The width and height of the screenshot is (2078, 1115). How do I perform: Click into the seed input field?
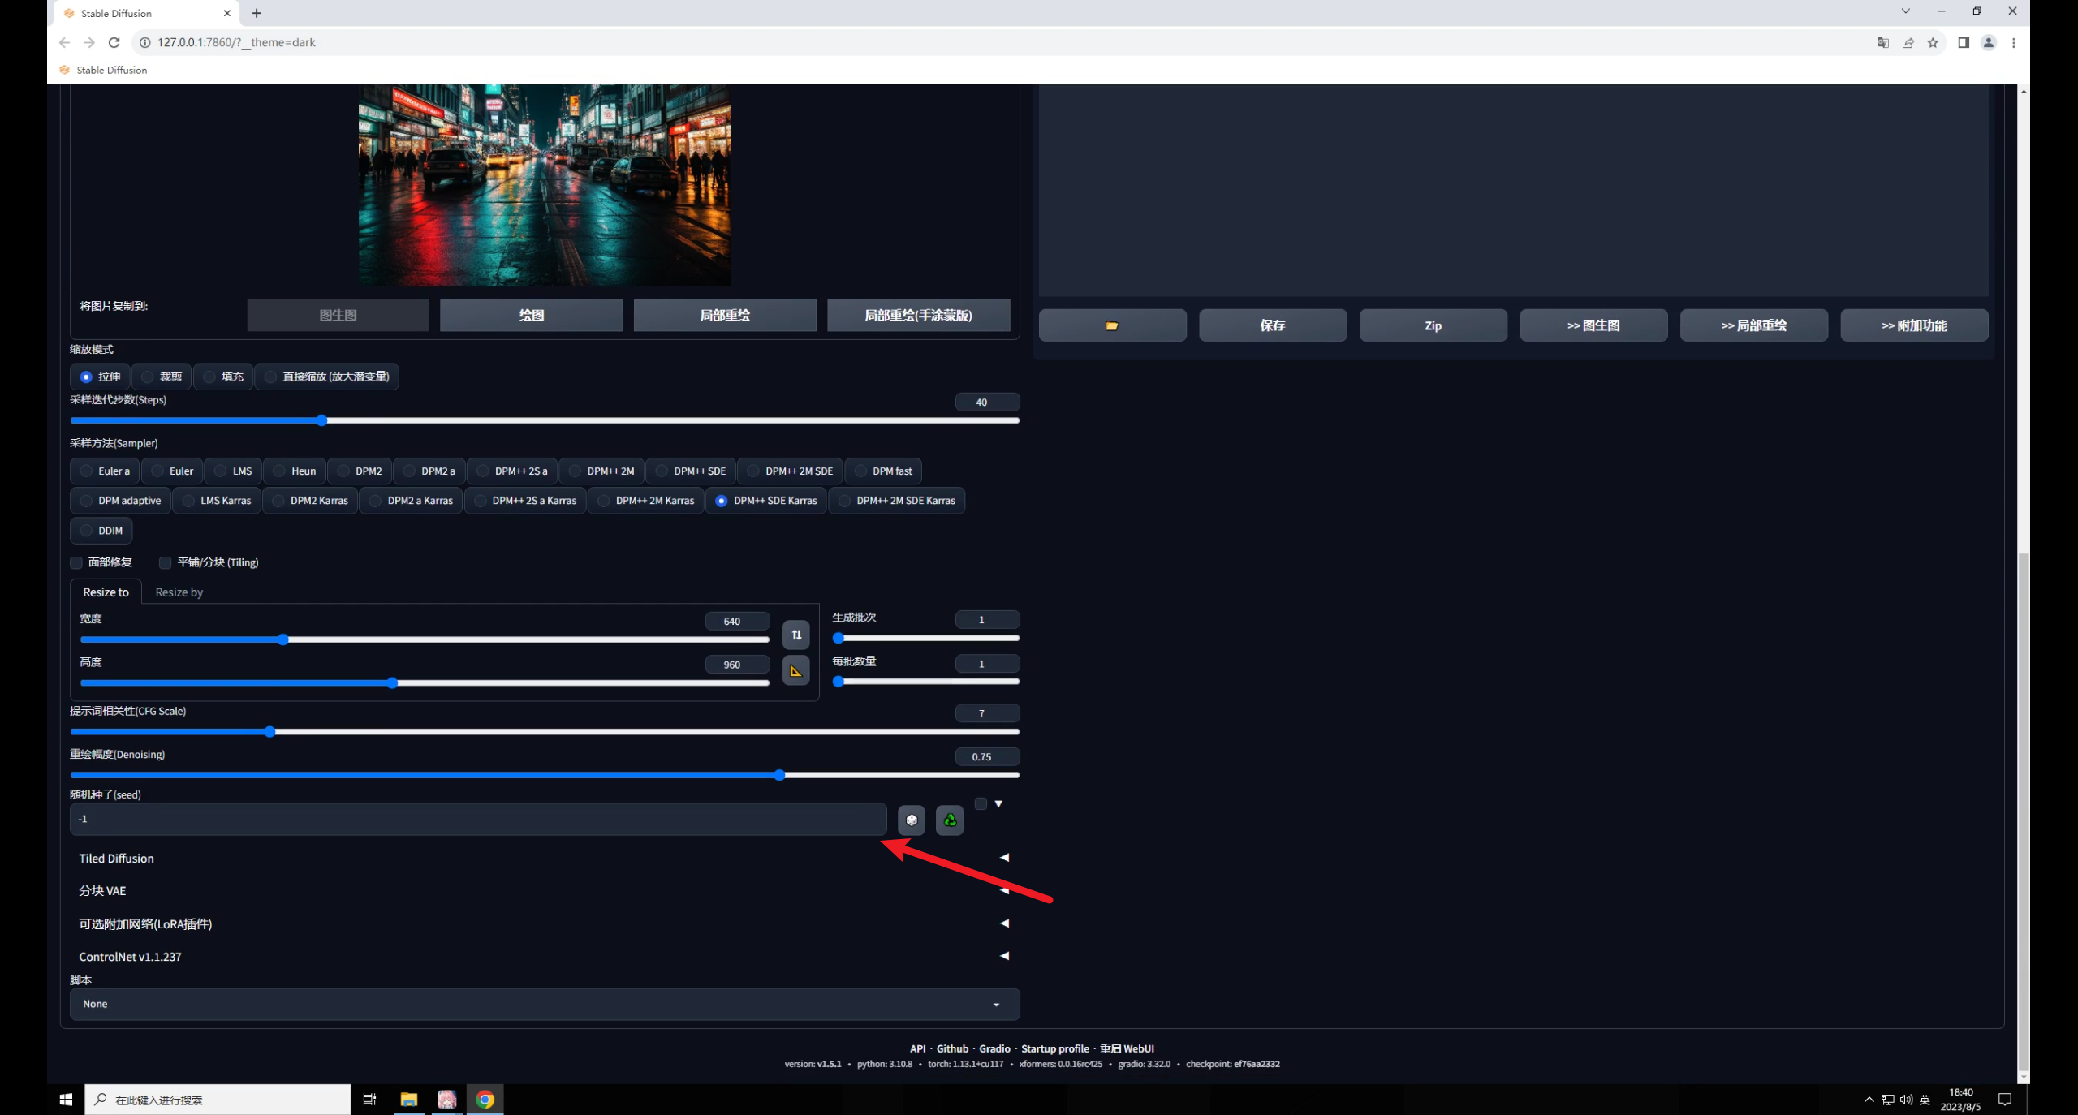477,819
